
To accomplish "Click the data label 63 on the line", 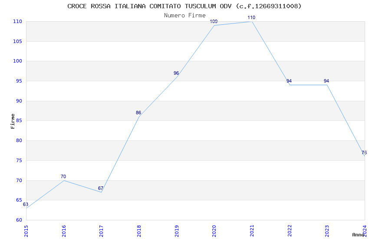I will 26,204.
